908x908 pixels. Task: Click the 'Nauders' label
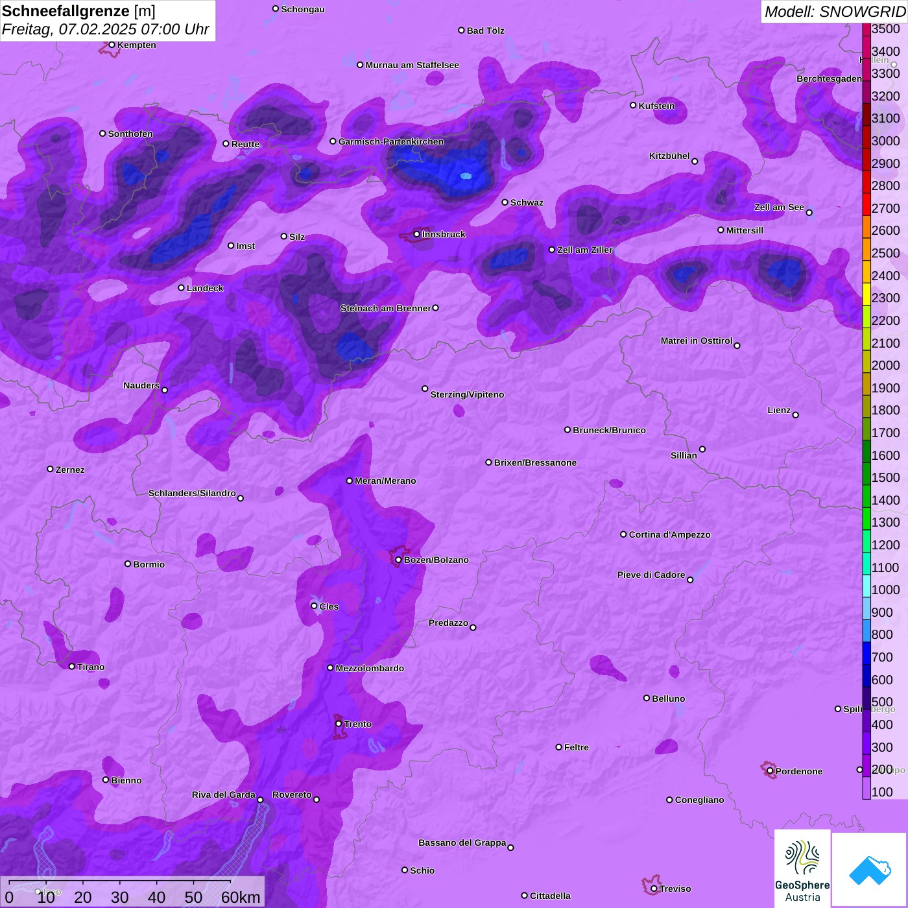141,385
